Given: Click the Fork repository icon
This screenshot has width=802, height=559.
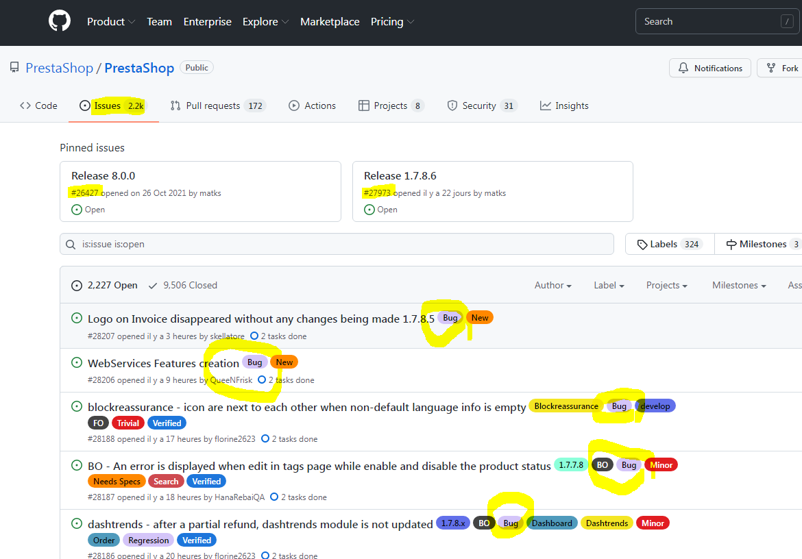Looking at the screenshot, I should pyautogui.click(x=770, y=68).
